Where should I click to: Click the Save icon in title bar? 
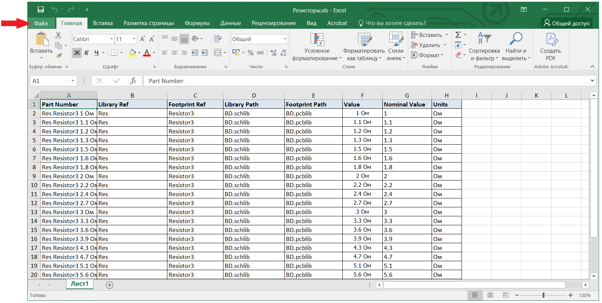(x=41, y=10)
